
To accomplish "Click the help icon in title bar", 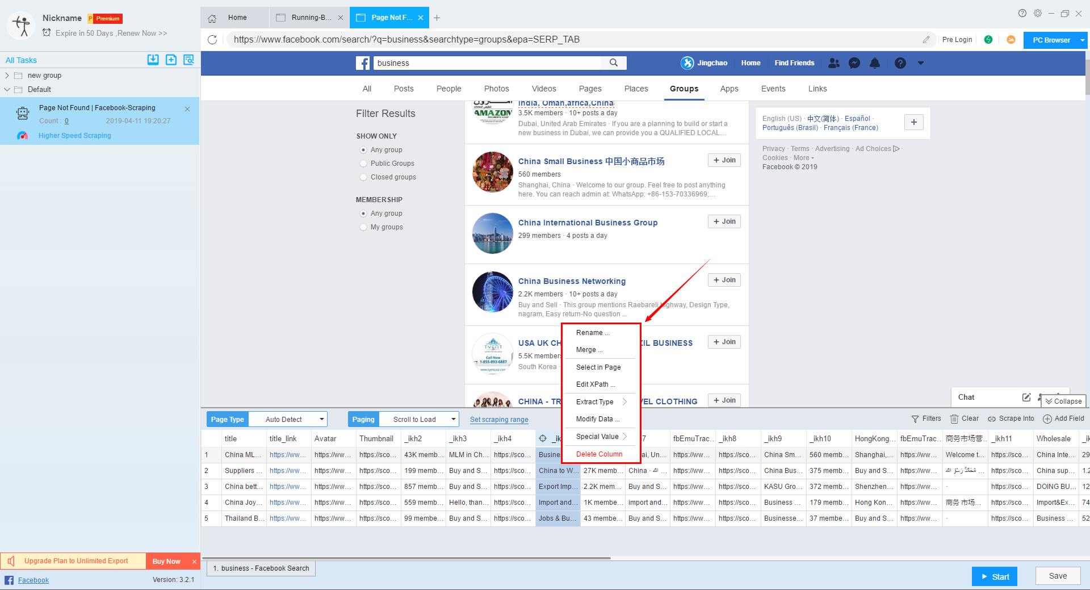I will [1022, 13].
